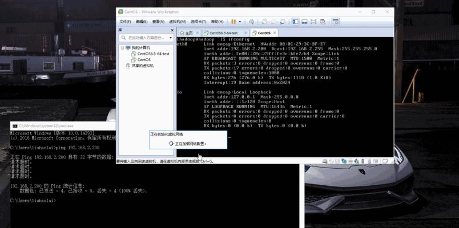Viewport: 459px width, 228px height.
Task: Switch to Unity mode
Action: pos(323,22)
